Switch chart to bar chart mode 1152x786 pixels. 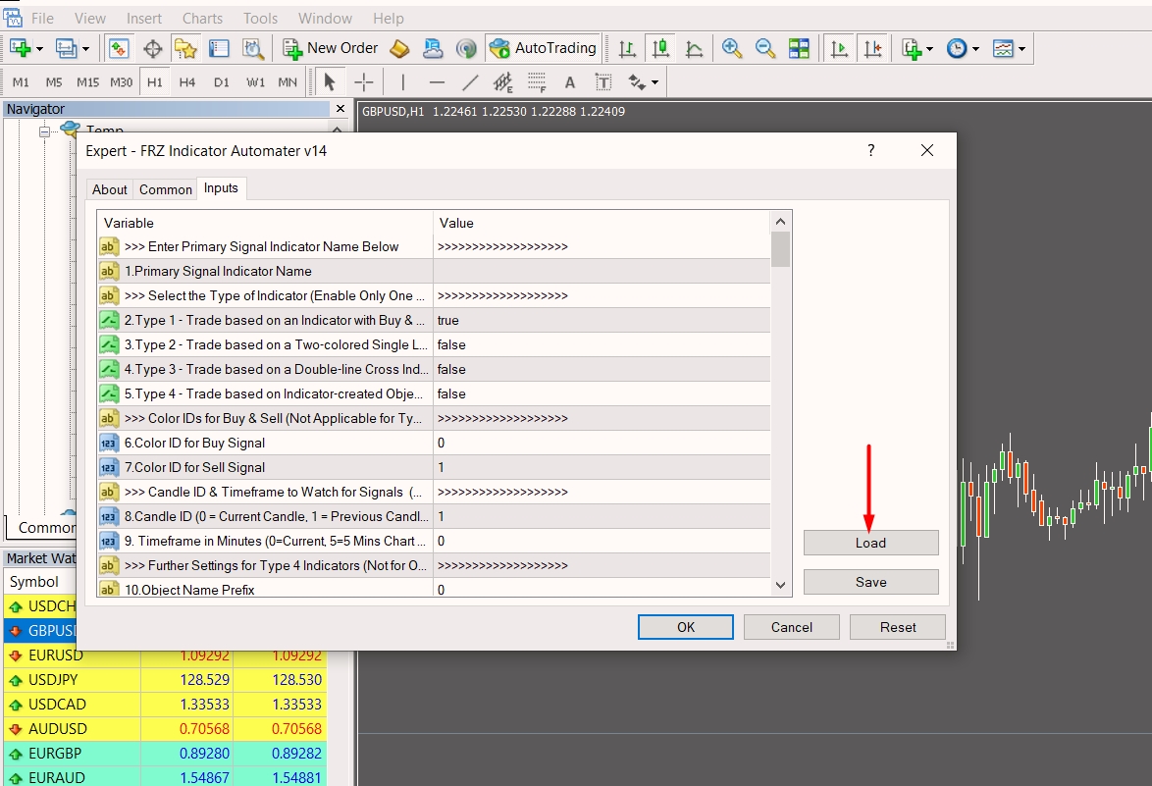point(627,48)
